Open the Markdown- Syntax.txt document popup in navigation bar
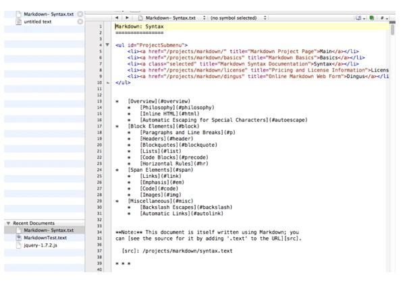Image resolution: width=407 pixels, height=287 pixels. (x=175, y=18)
